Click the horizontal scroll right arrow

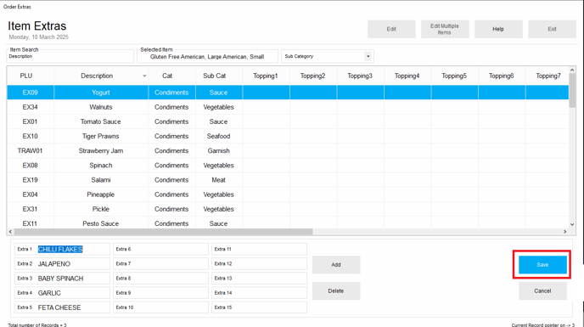565,232
